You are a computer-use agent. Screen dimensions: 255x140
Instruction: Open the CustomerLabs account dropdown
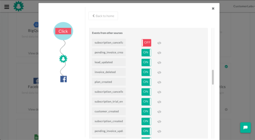click(x=244, y=6)
